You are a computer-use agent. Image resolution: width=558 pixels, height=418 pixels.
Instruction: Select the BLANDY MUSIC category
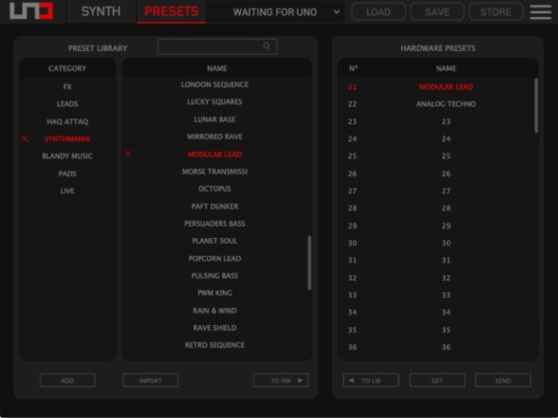67,156
